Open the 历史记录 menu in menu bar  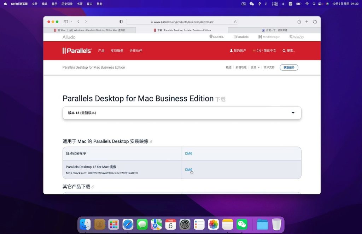[x=67, y=4]
